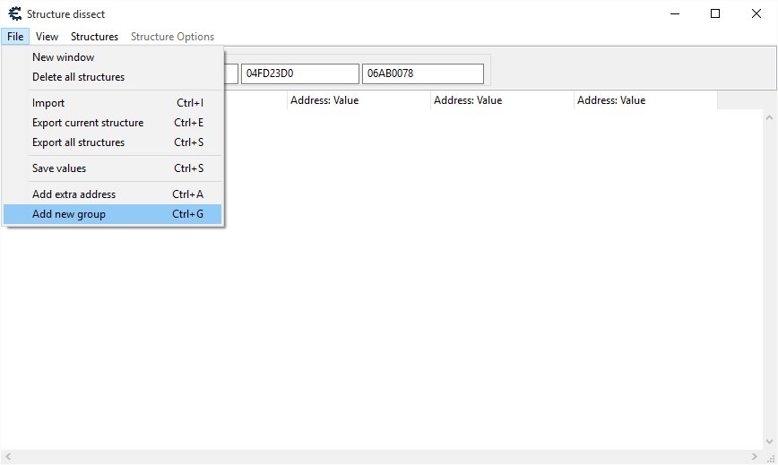
Task: Open the Structures menu
Action: point(94,37)
